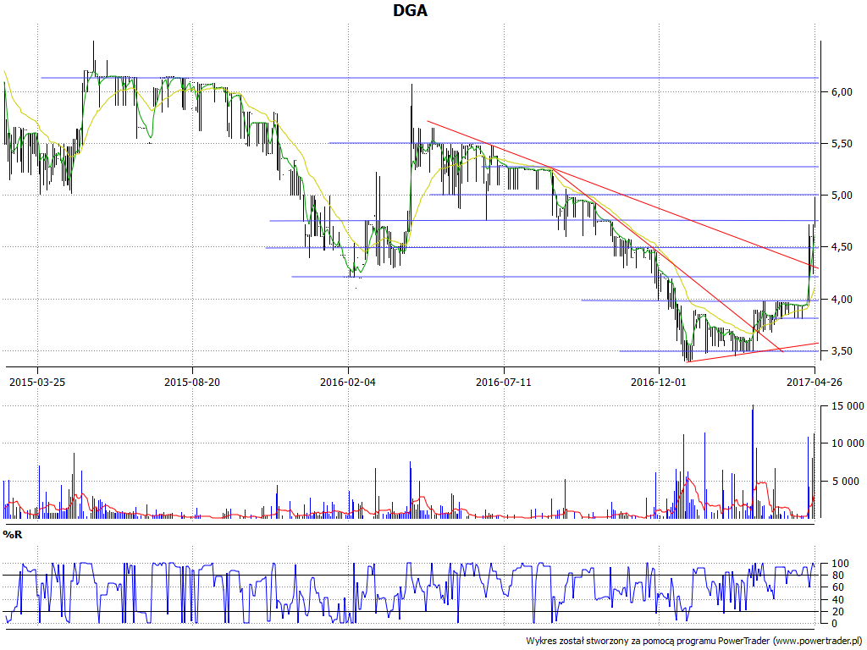Select the 2016-12-01 date label
Screen dimensions: 867x650
coord(659,382)
